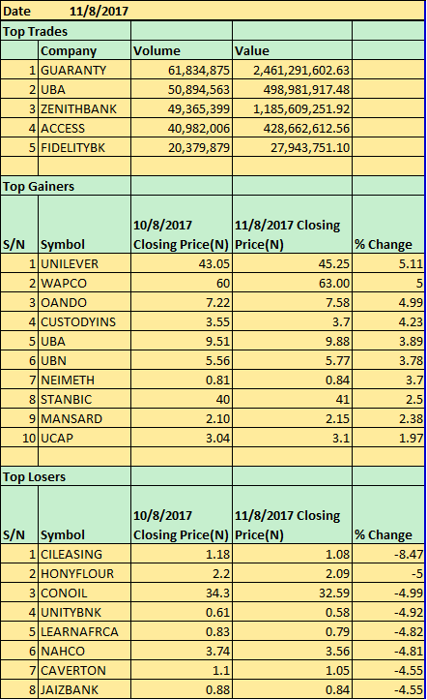Select ACCESS value 428,662,612.56
427x700 pixels.
click(292, 128)
